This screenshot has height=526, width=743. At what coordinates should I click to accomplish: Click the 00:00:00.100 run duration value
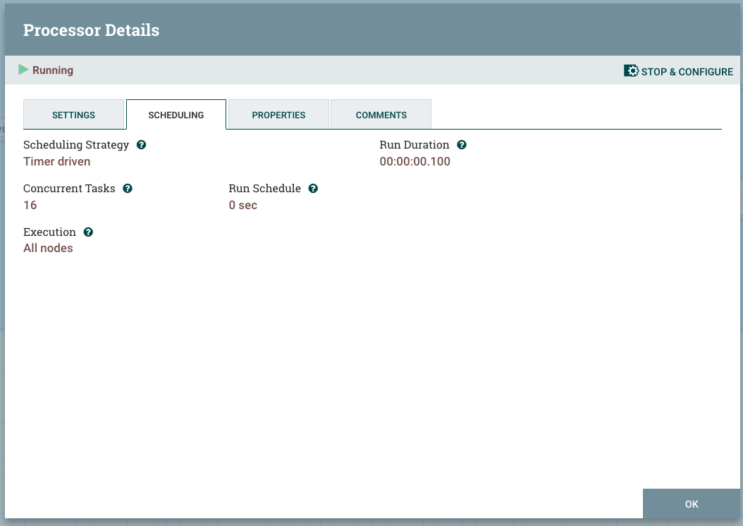click(x=415, y=161)
